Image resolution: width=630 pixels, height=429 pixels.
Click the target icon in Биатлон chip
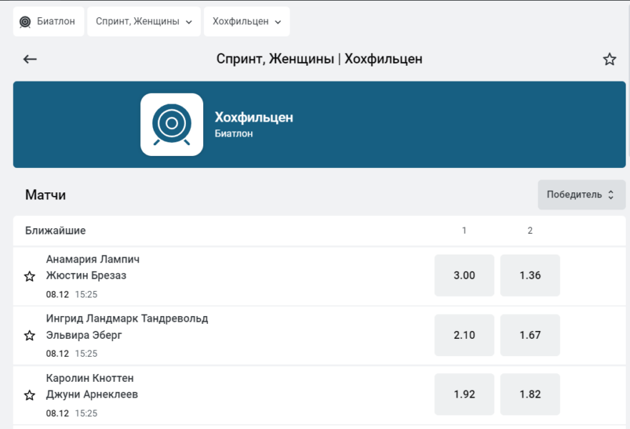tap(25, 21)
